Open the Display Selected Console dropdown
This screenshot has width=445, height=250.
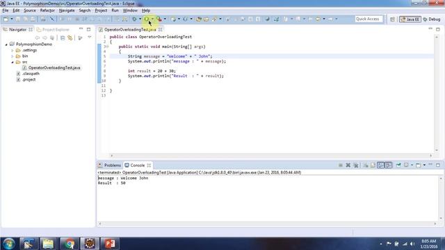pyautogui.click(x=412, y=165)
